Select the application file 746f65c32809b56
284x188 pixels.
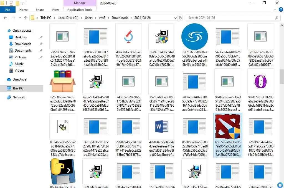point(129,90)
